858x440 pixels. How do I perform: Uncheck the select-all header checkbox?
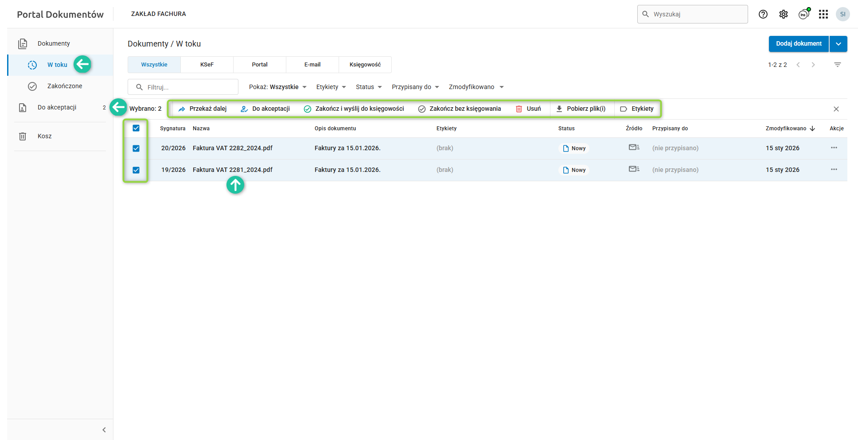pos(136,128)
